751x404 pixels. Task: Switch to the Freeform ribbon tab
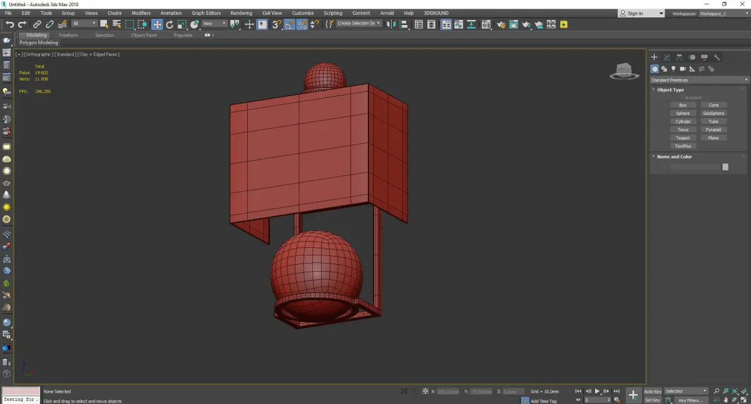click(x=68, y=35)
